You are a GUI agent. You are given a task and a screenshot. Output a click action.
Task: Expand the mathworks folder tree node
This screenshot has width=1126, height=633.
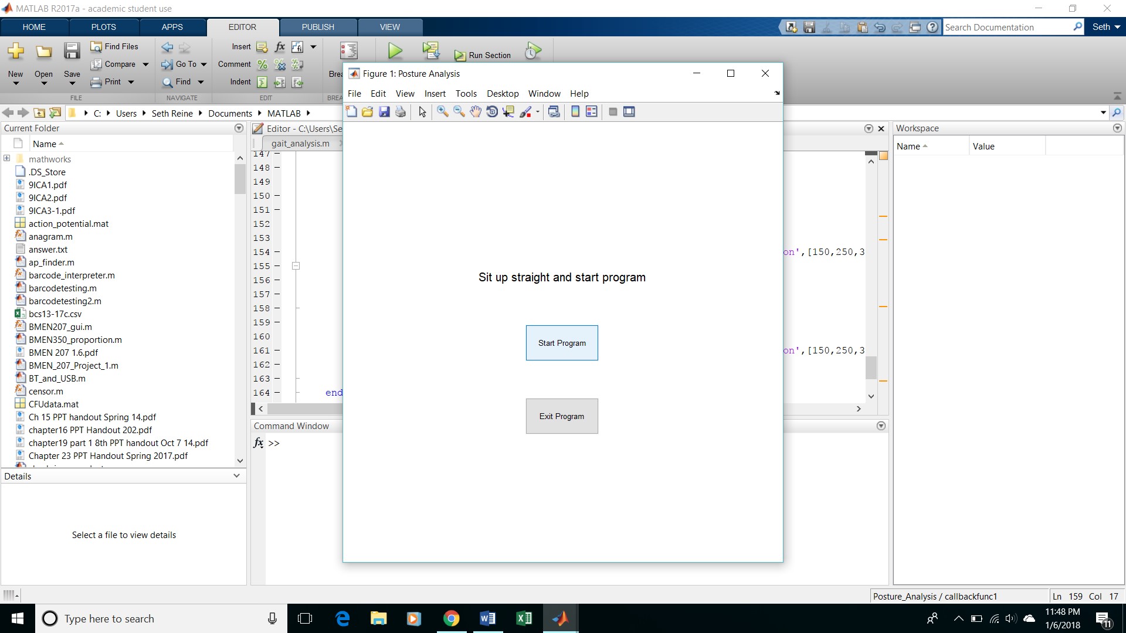[7, 158]
